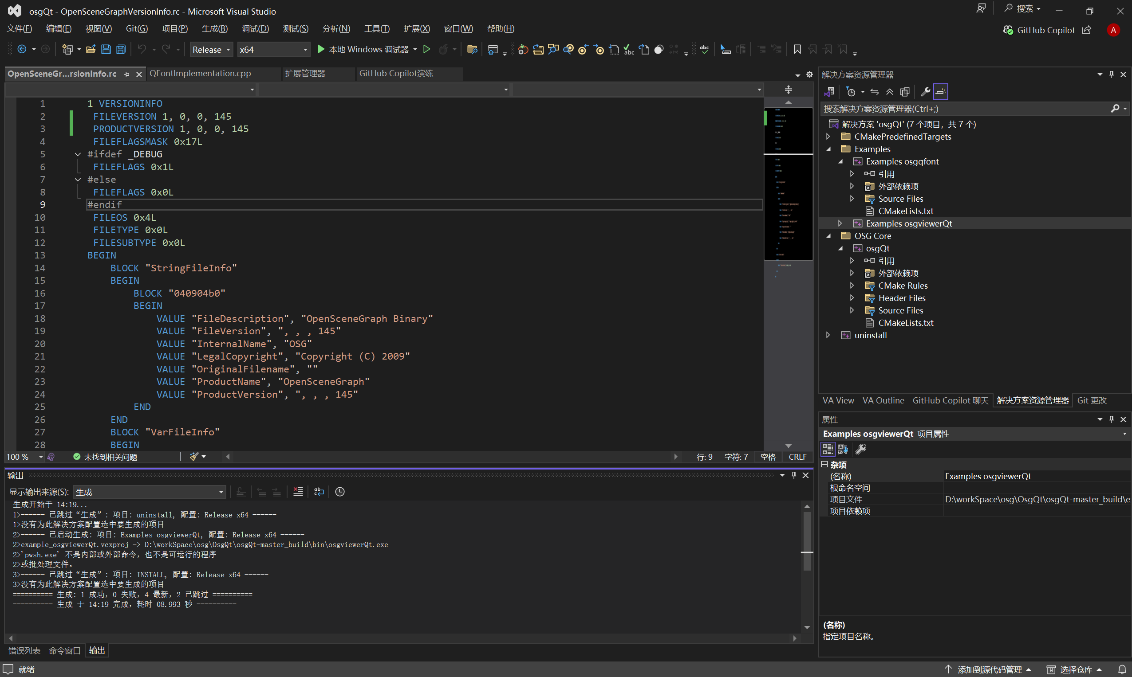Switch to the Git 更改 tab
The height and width of the screenshot is (677, 1132).
tap(1091, 400)
